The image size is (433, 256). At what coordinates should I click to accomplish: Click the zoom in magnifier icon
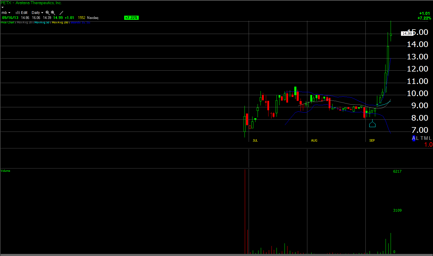pyautogui.click(x=47, y=13)
